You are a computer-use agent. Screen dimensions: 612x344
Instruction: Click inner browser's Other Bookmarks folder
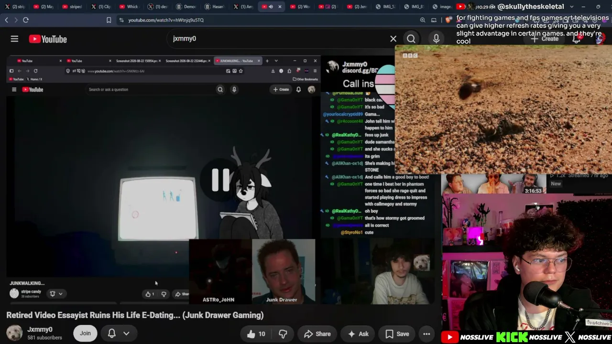click(x=305, y=79)
